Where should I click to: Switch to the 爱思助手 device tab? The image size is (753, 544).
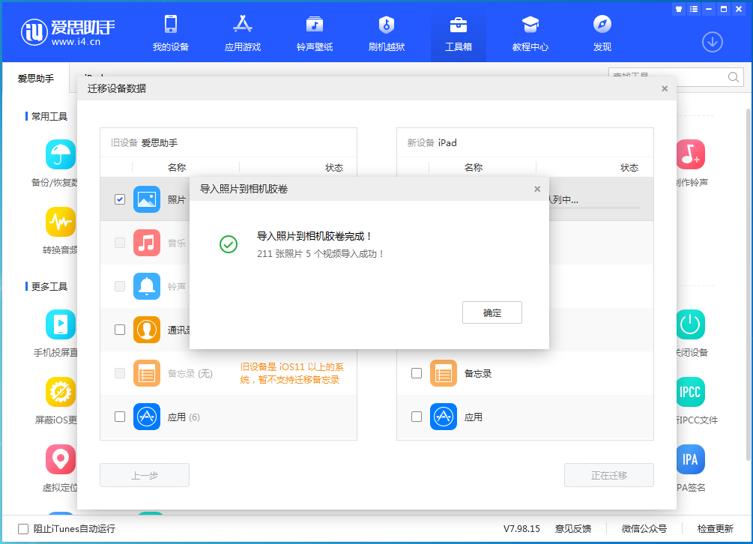(36, 77)
